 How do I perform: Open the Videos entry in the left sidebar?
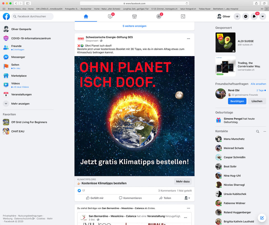point(15,83)
